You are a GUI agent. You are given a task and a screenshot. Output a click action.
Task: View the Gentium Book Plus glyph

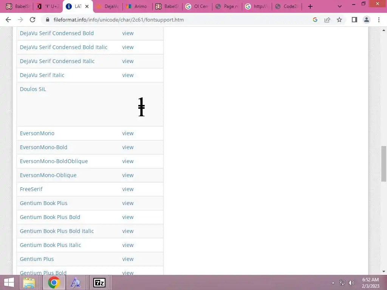coord(128,203)
